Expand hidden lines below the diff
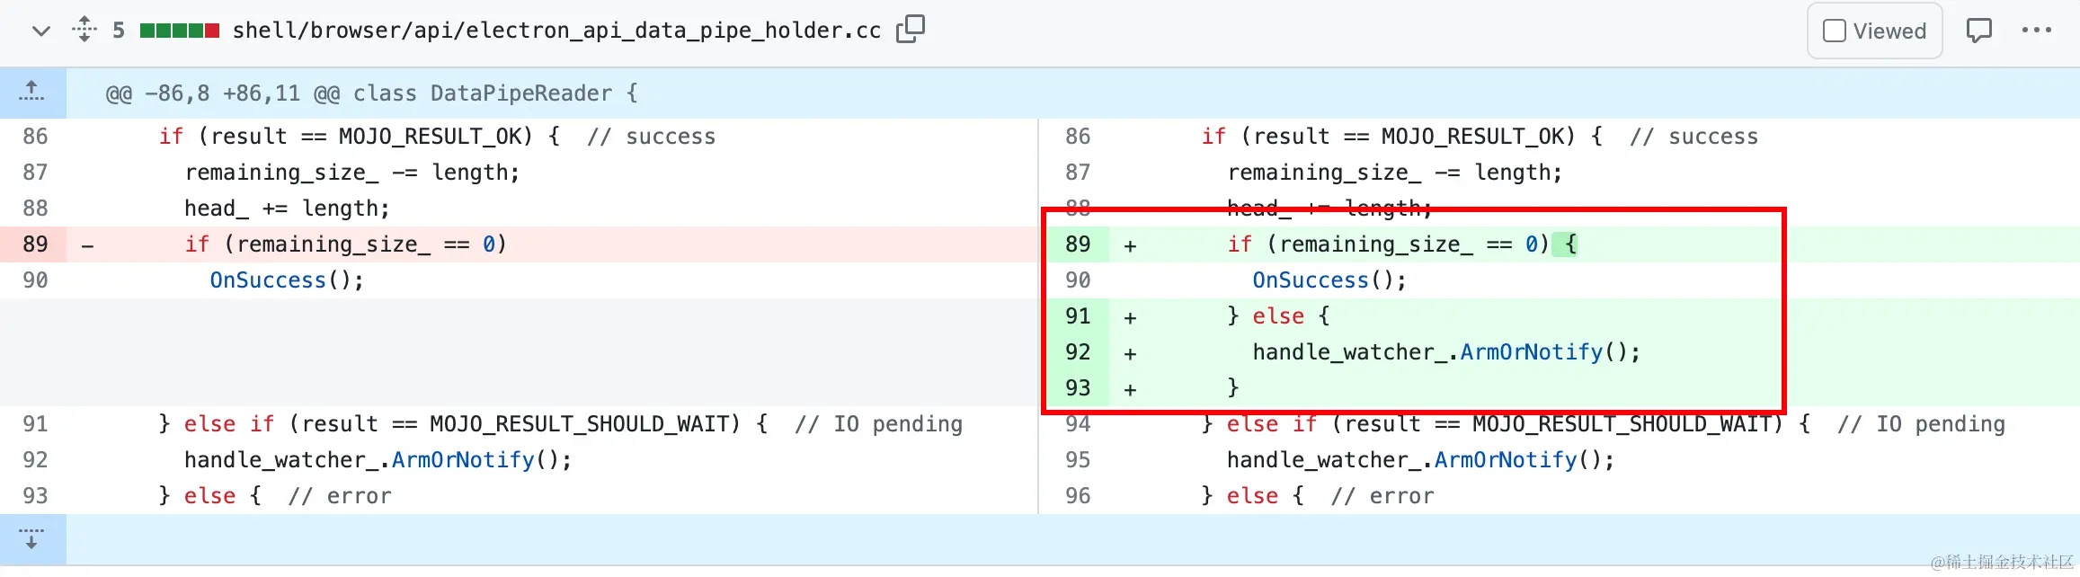The image size is (2080, 577). [32, 538]
